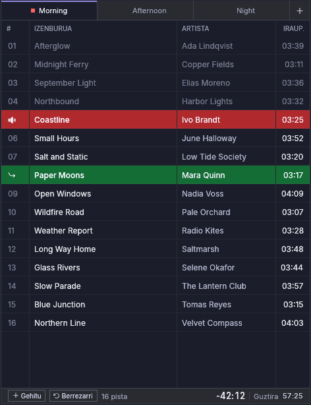Click the artist Radio Kites

(202, 231)
